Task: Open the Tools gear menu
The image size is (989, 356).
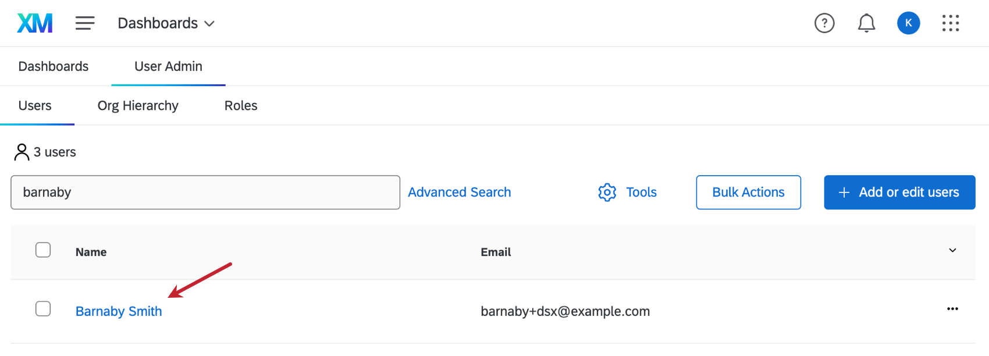Action: 627,192
